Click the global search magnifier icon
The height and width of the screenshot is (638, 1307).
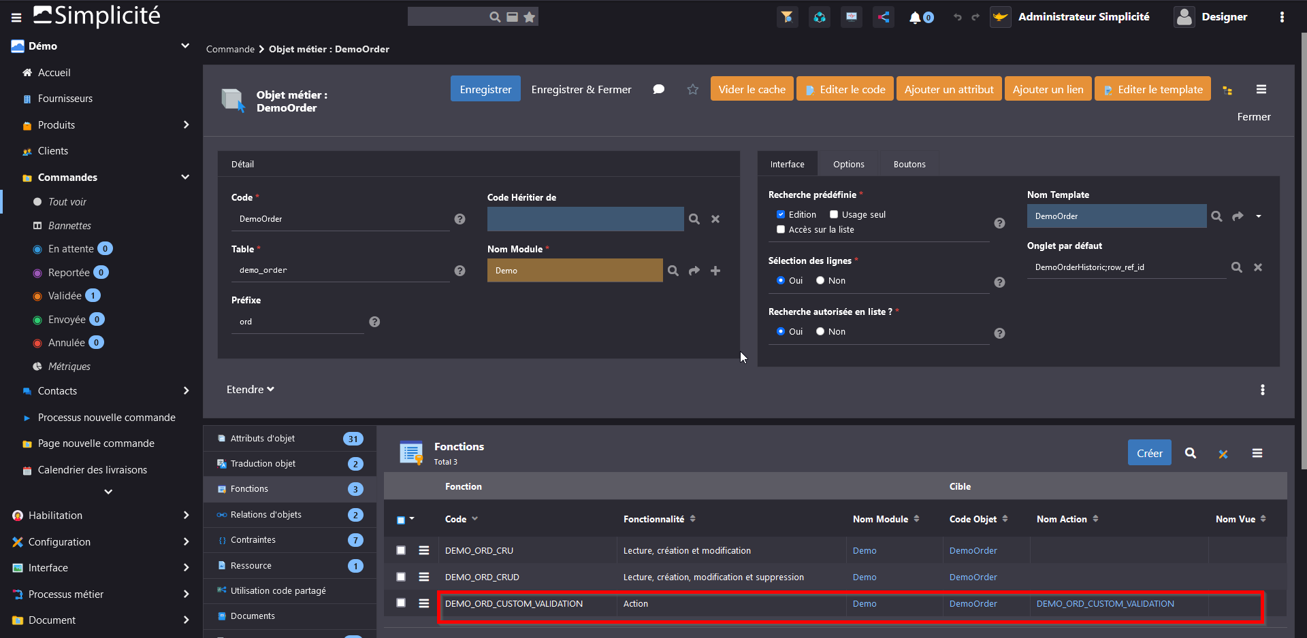click(495, 17)
